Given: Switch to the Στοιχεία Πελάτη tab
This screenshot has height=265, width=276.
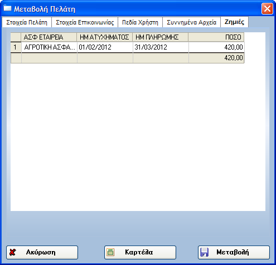Looking at the screenshot, I should click(27, 22).
